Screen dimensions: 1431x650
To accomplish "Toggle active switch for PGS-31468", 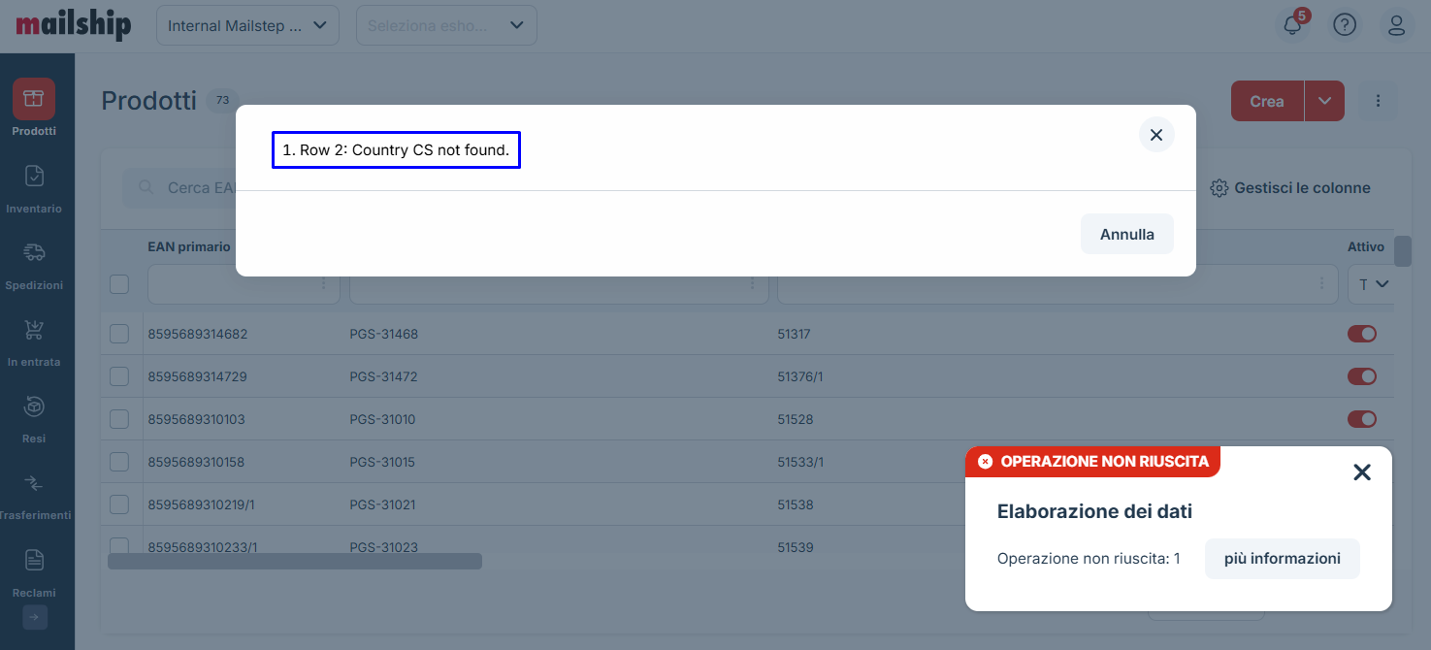I will (1361, 334).
